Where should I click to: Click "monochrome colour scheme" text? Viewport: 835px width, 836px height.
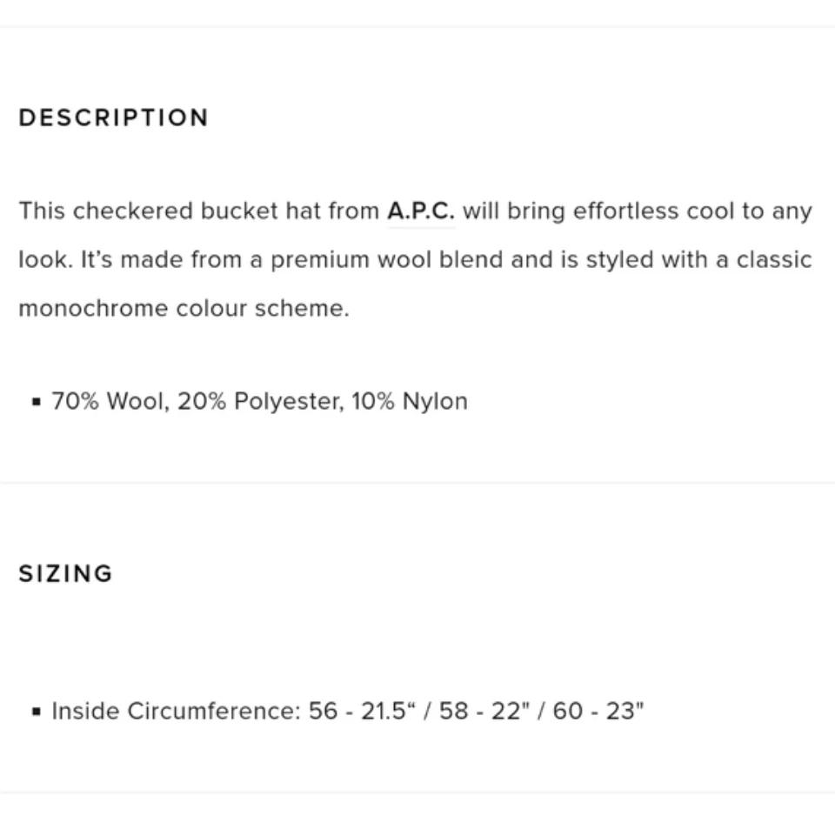pos(183,309)
